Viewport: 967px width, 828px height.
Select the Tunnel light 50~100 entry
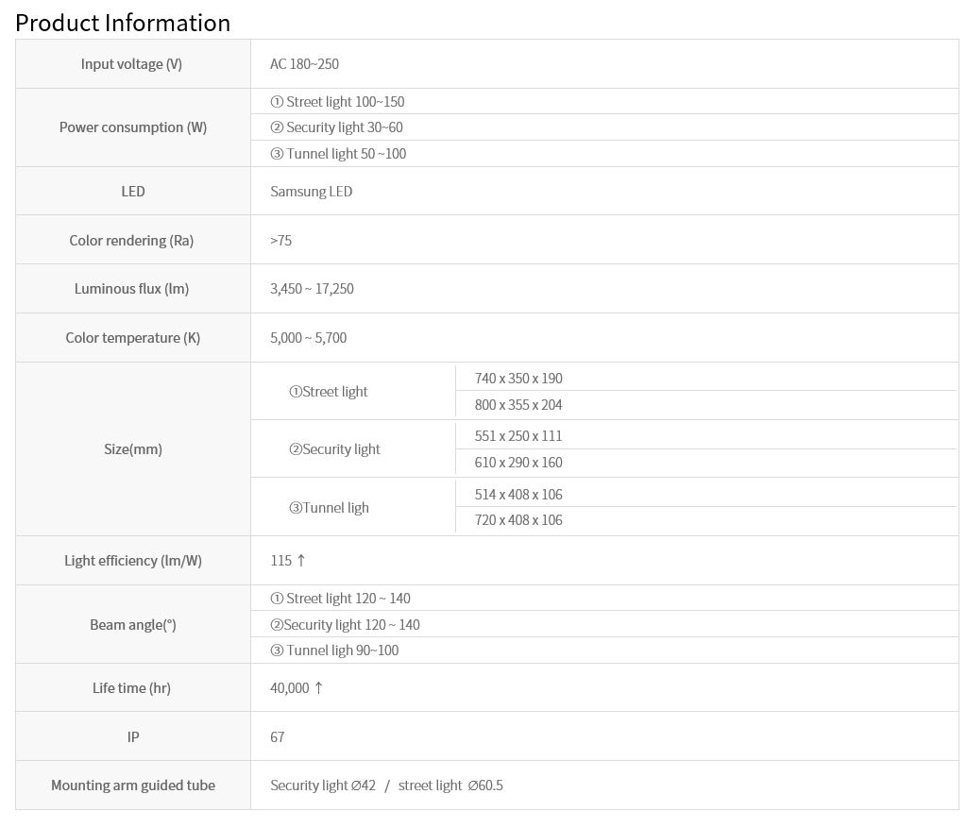338,154
